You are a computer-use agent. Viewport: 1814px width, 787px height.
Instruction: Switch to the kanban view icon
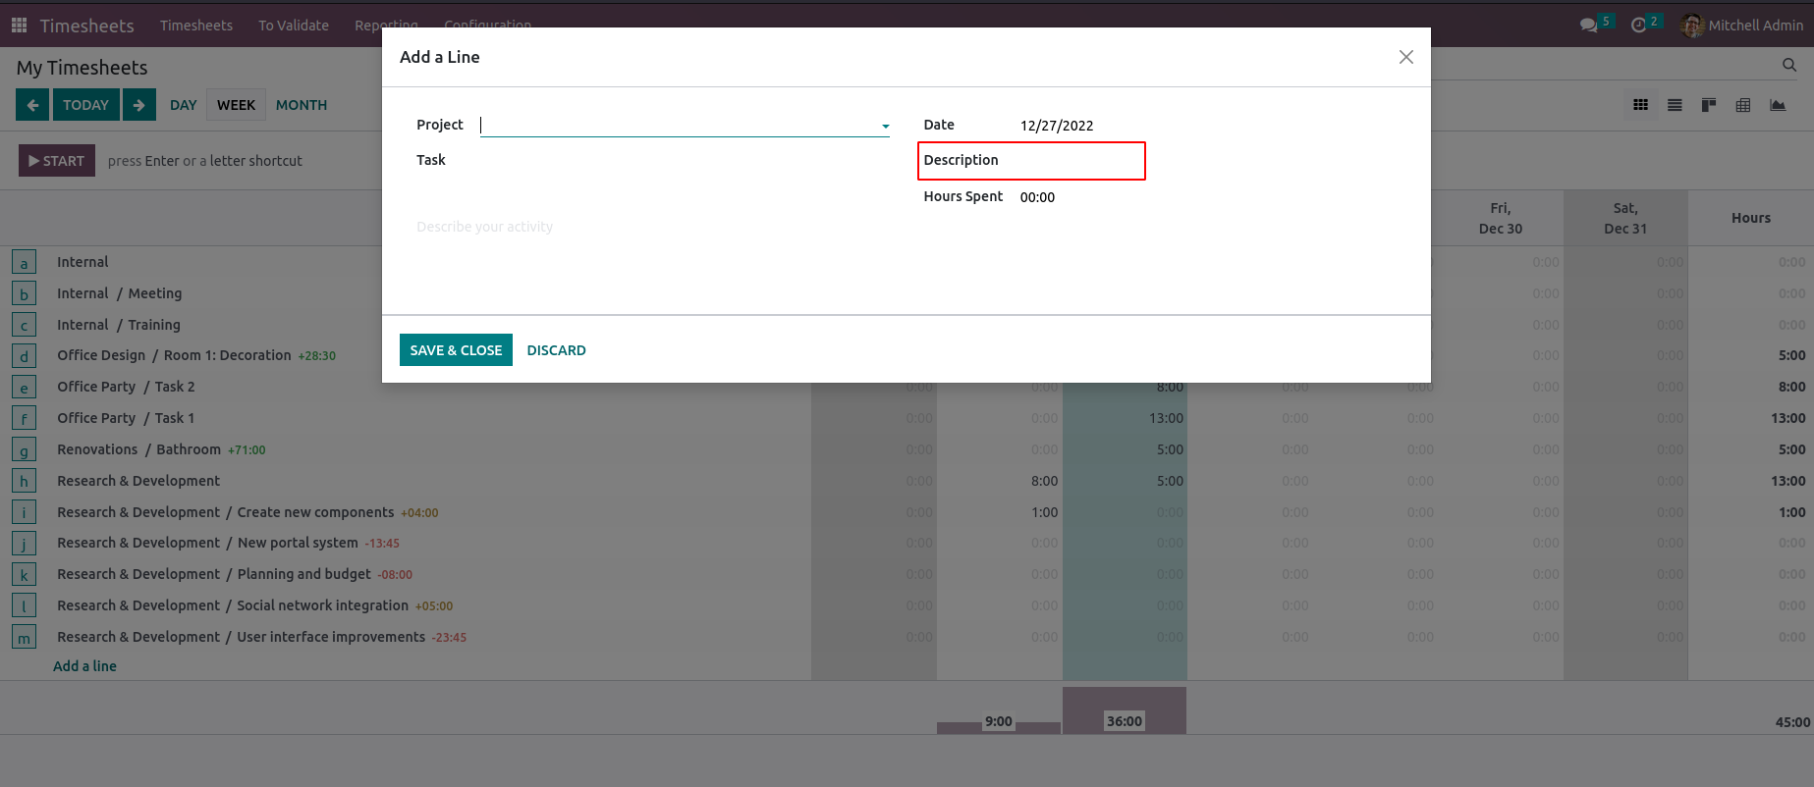(x=1709, y=105)
